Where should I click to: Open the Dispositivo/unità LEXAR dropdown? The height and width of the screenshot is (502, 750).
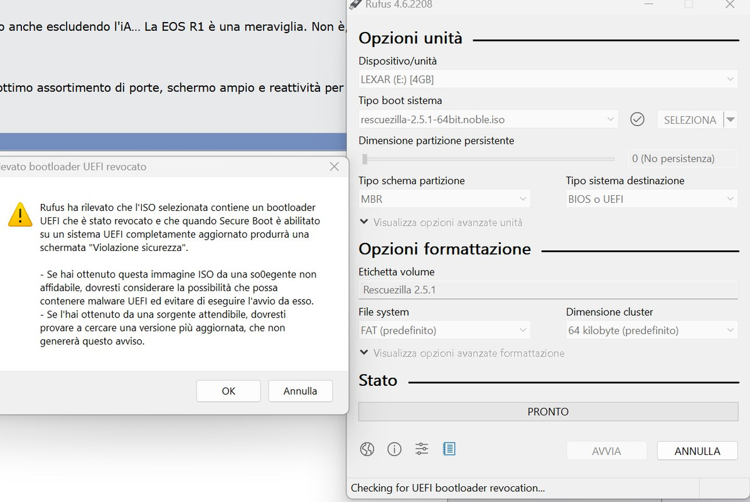click(548, 79)
